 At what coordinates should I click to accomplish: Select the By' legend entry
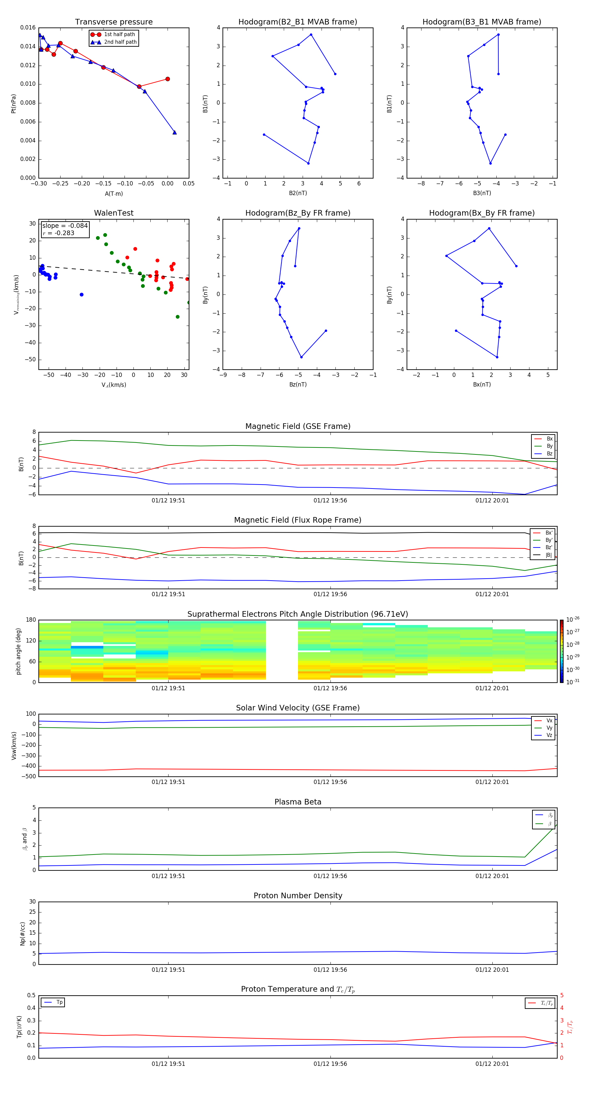click(543, 540)
